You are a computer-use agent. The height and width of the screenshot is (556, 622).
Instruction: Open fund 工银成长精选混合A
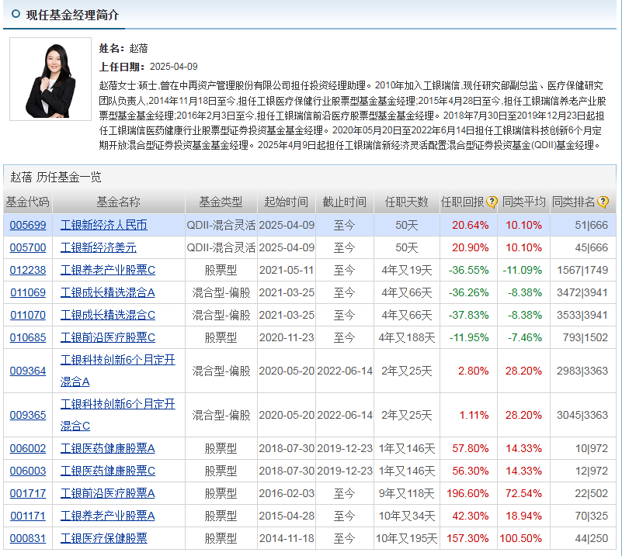pos(107,292)
